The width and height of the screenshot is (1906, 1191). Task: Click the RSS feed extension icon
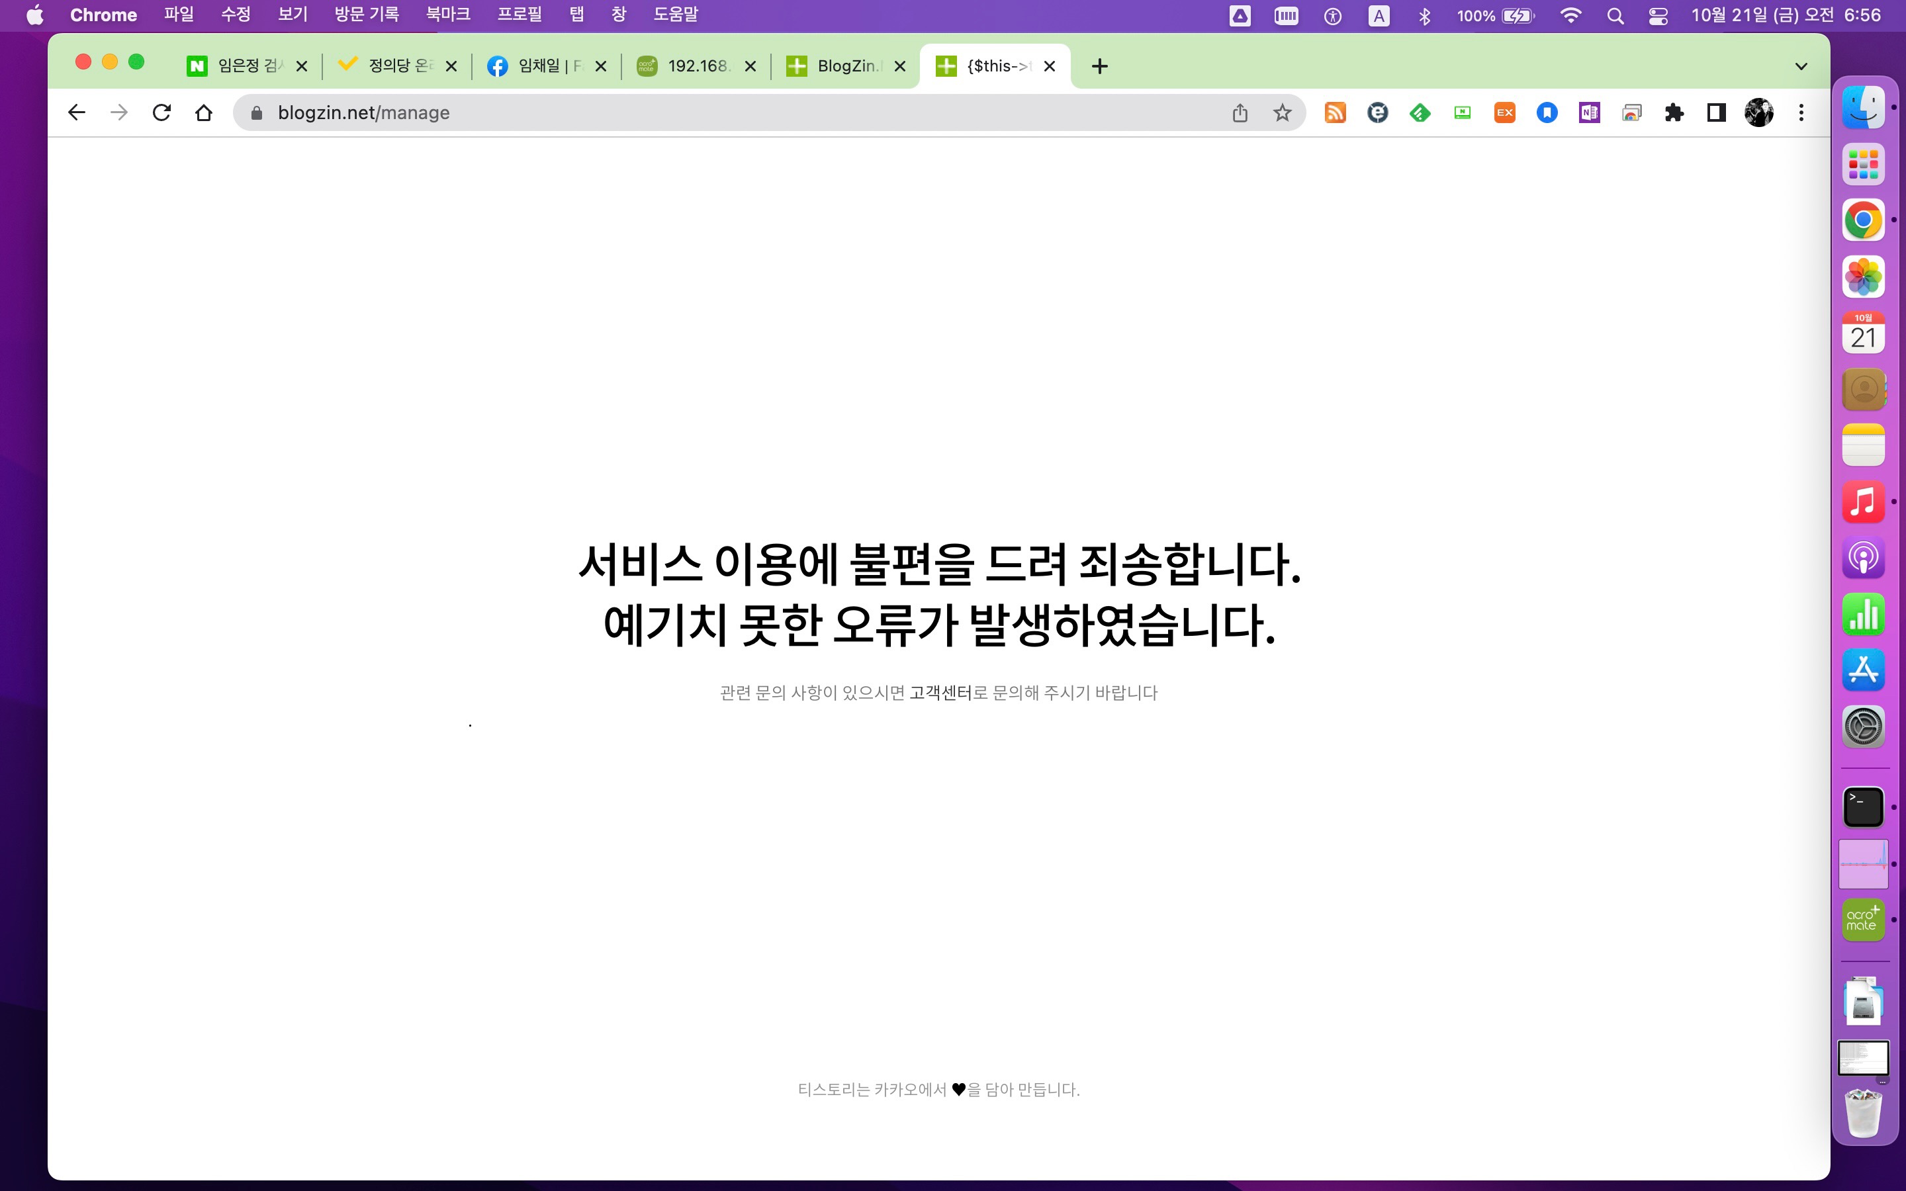coord(1334,112)
